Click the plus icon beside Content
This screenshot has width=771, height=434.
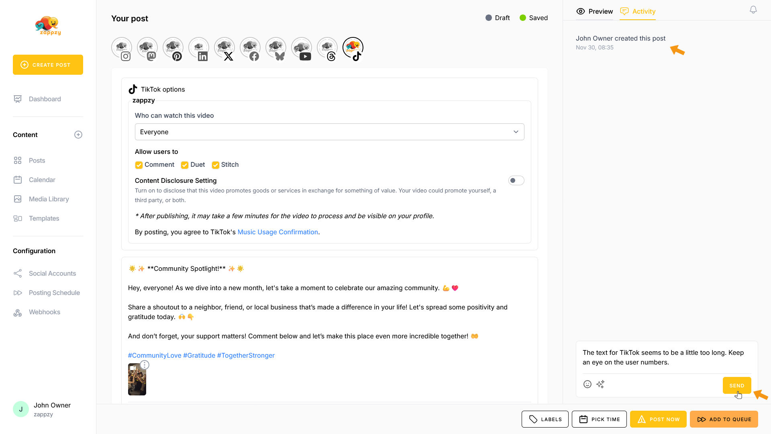point(78,135)
